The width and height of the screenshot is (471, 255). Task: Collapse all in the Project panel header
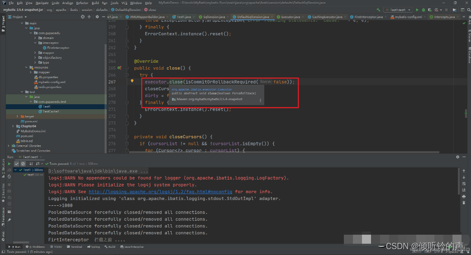click(x=89, y=17)
